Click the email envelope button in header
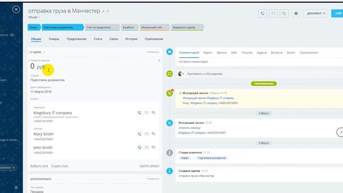 pos(273,13)
